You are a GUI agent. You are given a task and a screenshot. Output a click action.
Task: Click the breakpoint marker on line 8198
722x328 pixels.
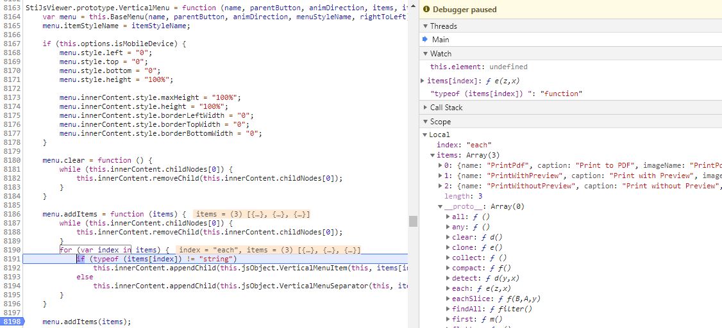pos(12,322)
